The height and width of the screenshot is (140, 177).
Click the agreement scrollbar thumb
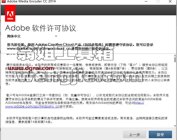coord(175,60)
